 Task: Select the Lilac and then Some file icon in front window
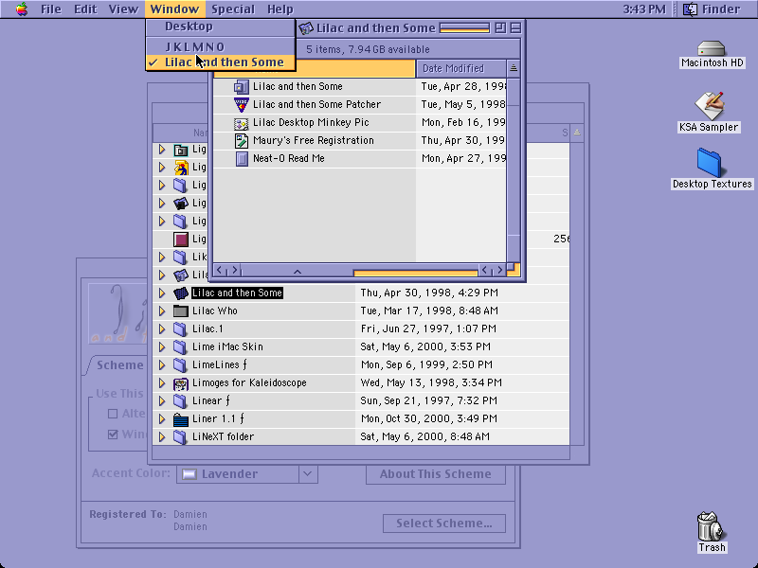tap(242, 87)
